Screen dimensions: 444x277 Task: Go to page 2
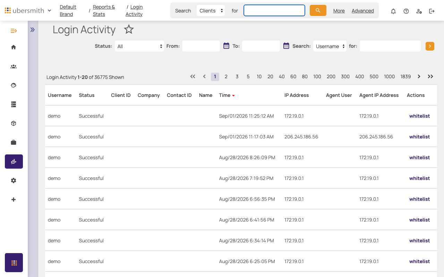226,77
